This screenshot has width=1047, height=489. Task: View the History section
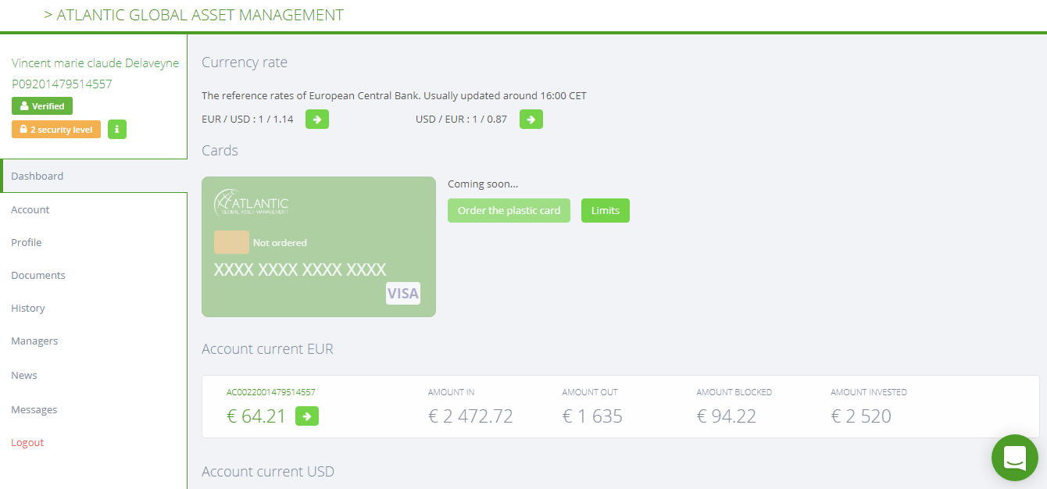pos(28,308)
